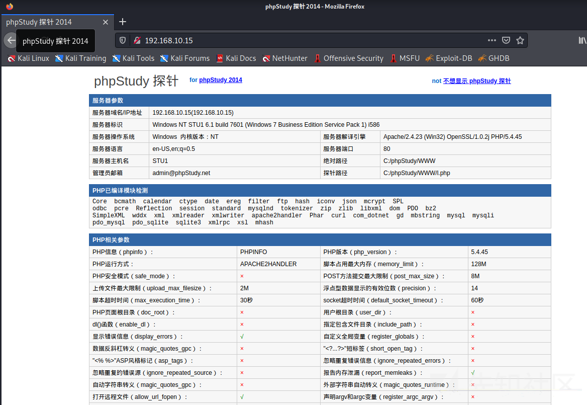Click the 192.168.10.15(192.168.10.15) server IP value
This screenshot has height=405, width=587.
tap(193, 113)
